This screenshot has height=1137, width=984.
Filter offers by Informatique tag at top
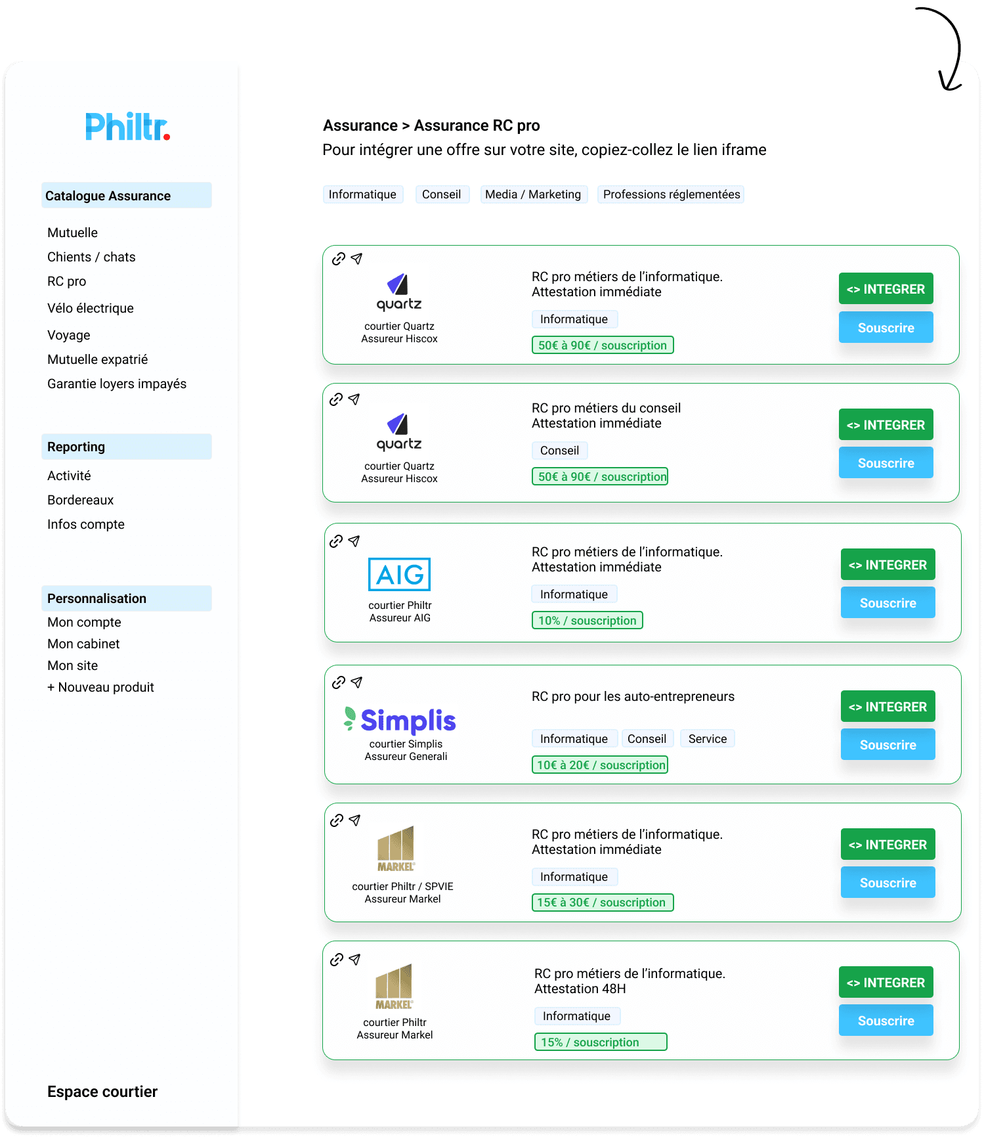click(x=362, y=194)
